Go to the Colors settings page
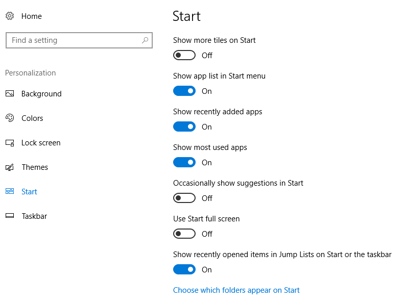The width and height of the screenshot is (403, 304). (32, 118)
